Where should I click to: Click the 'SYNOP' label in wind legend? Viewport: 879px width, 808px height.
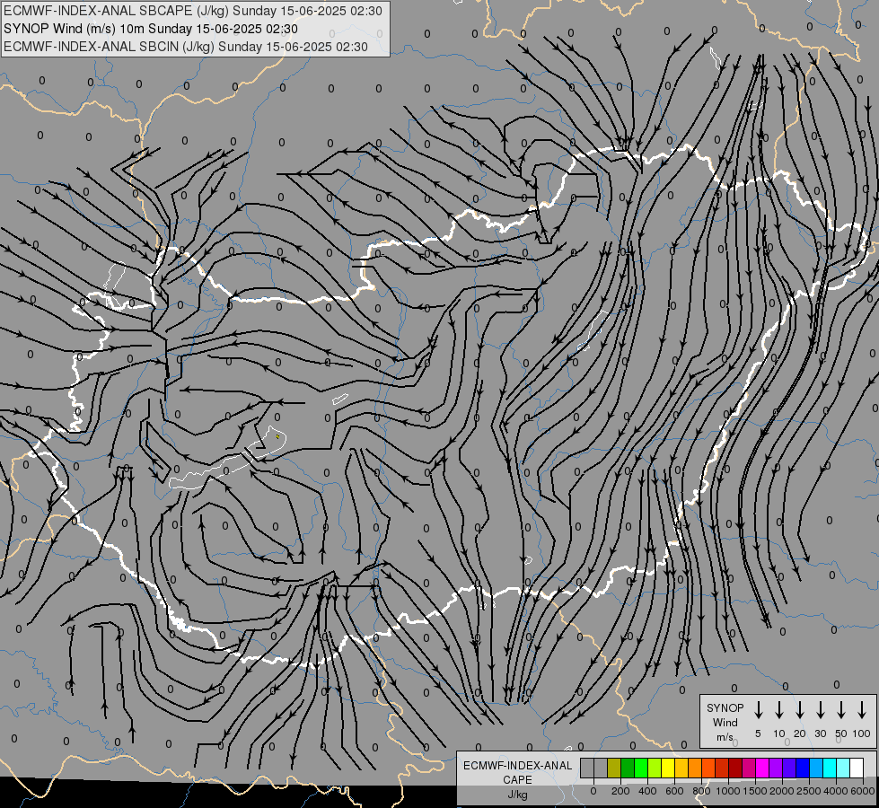coord(725,707)
